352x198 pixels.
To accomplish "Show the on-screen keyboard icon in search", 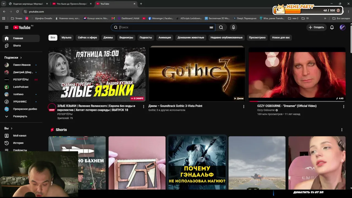I will point(211,27).
